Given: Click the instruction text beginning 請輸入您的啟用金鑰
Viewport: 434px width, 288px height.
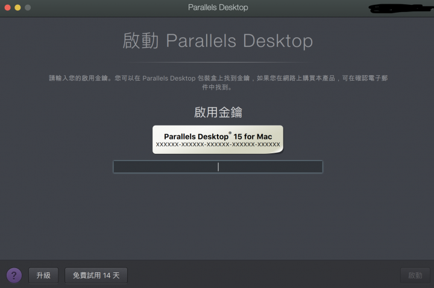Looking at the screenshot, I should click(x=218, y=82).
